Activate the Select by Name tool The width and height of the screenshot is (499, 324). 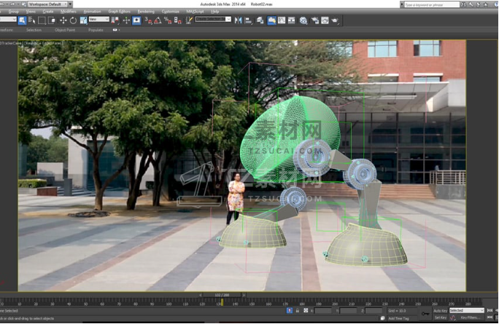[x=32, y=20]
